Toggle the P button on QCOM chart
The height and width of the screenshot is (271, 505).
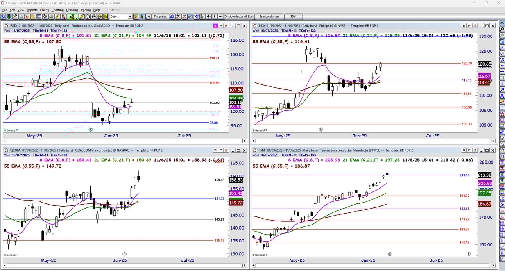220,150
